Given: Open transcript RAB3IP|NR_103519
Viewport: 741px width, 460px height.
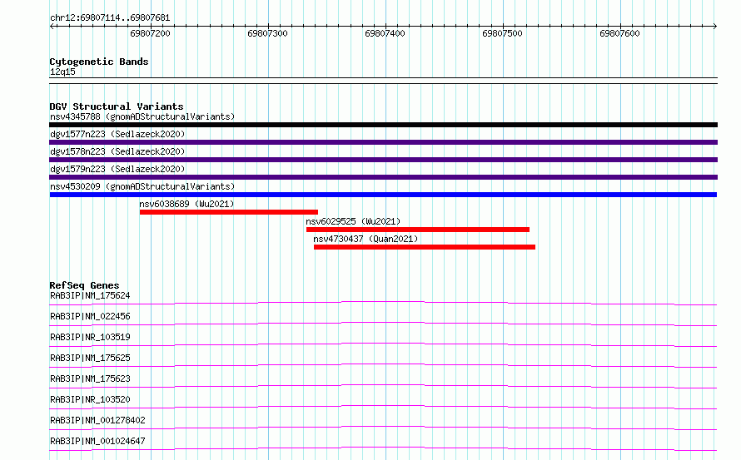Looking at the screenshot, I should [90, 337].
